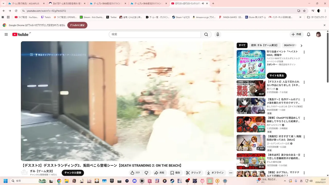Go to the YouTube home logo

20,34
